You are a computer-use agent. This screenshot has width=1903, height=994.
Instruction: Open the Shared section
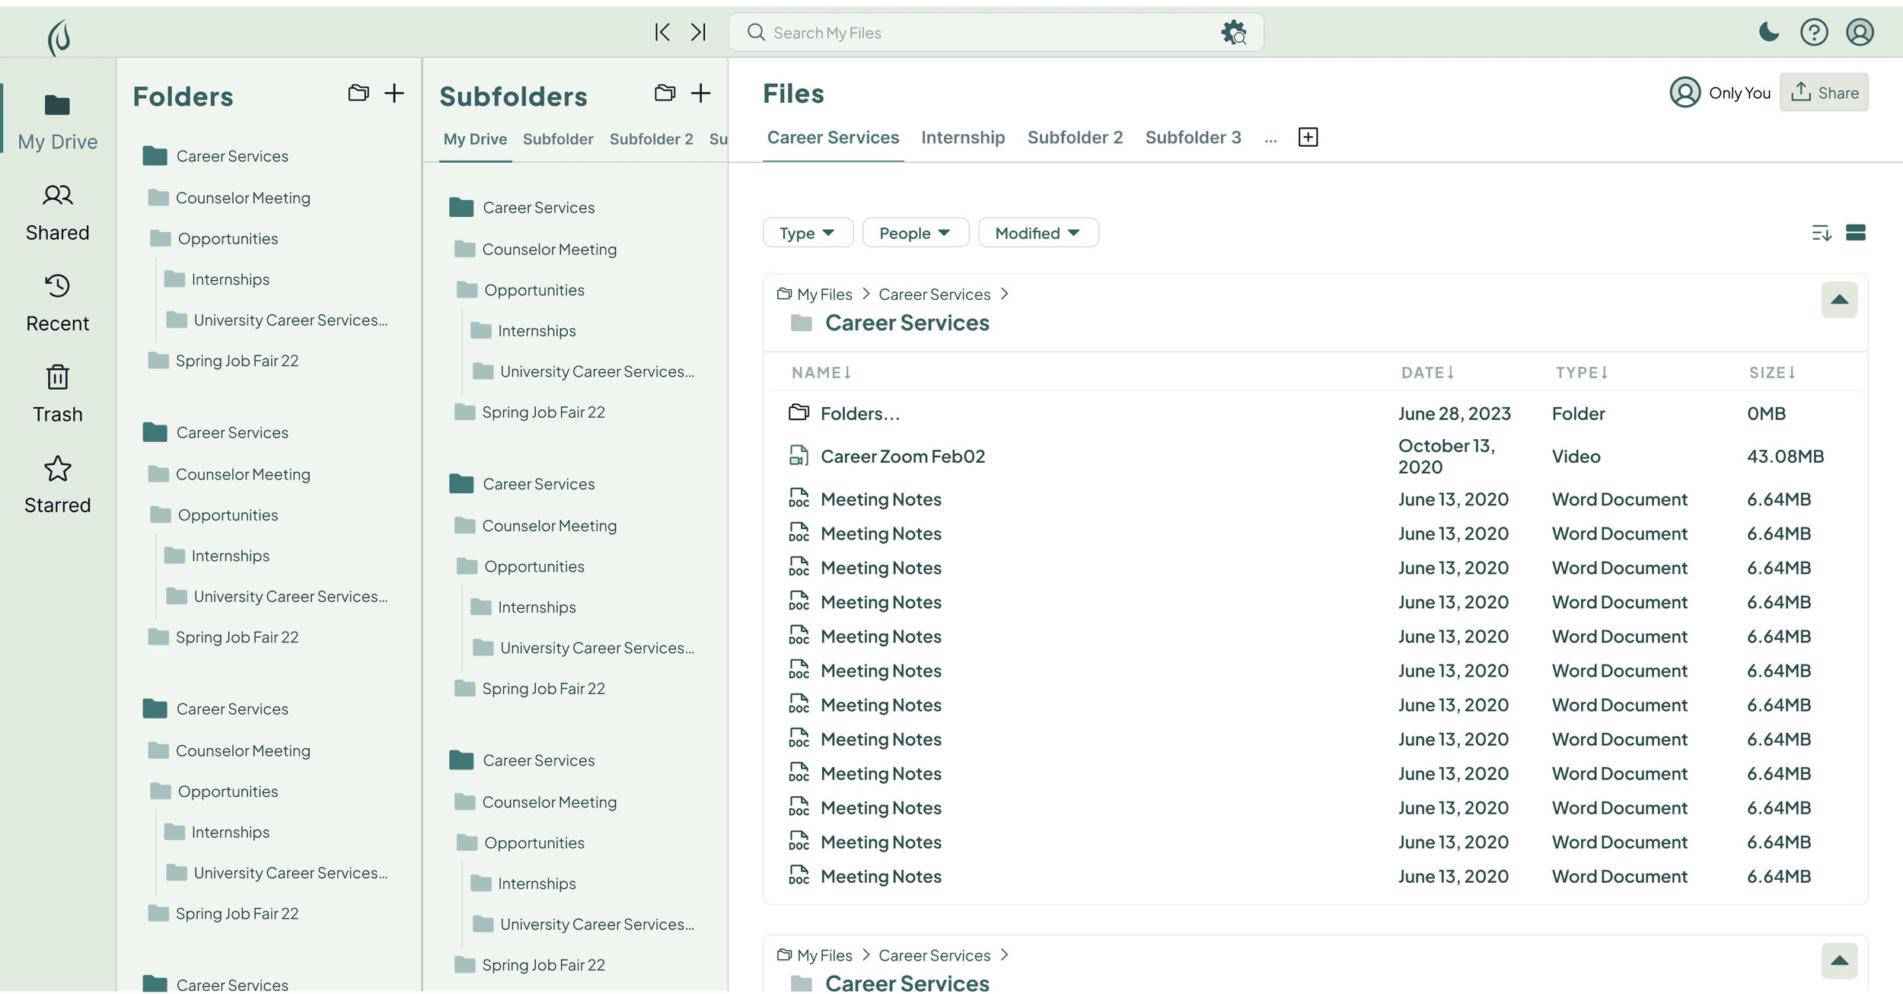tap(58, 213)
